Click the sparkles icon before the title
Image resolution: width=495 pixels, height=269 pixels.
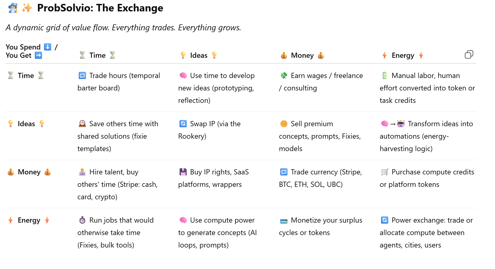27,8
